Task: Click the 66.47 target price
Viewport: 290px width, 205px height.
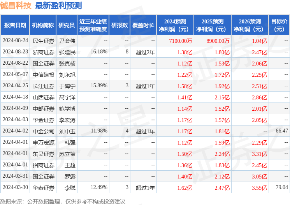Action: [282, 131]
